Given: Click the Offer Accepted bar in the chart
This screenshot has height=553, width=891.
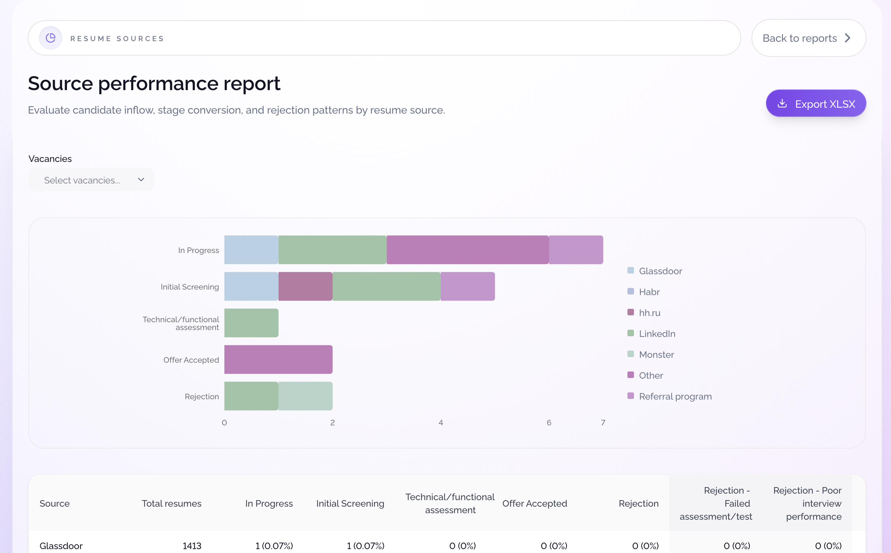Looking at the screenshot, I should click(278, 359).
